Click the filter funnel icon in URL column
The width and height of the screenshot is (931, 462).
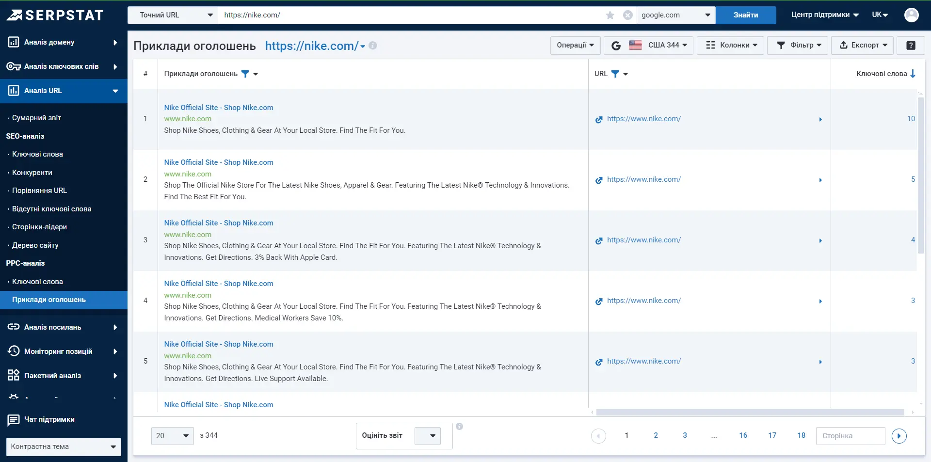click(x=615, y=74)
